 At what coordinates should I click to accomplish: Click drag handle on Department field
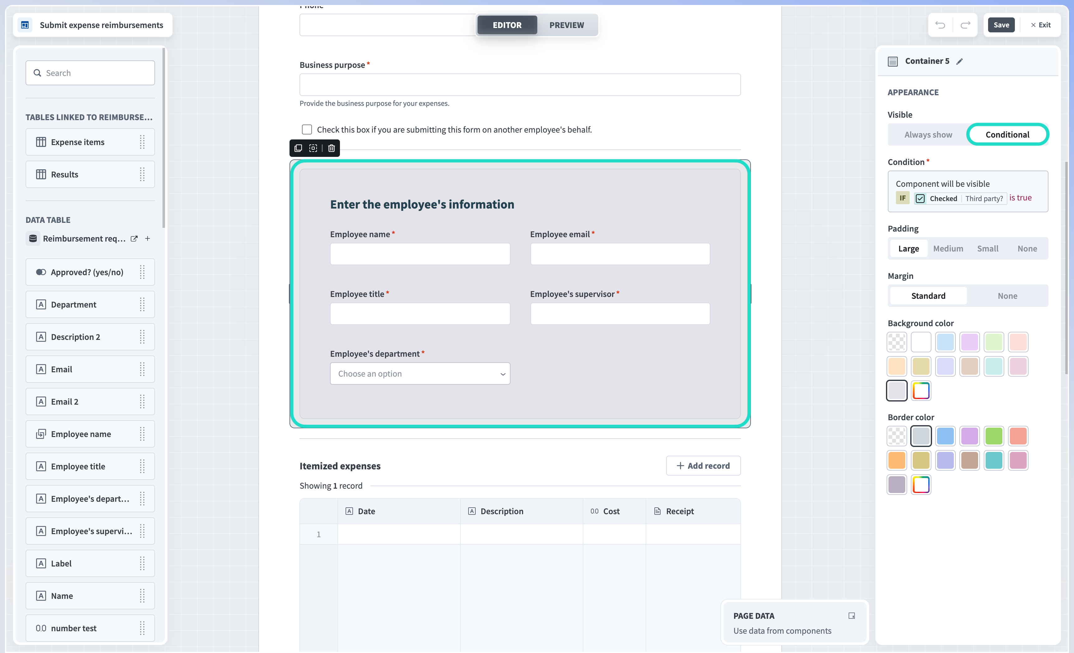142,304
